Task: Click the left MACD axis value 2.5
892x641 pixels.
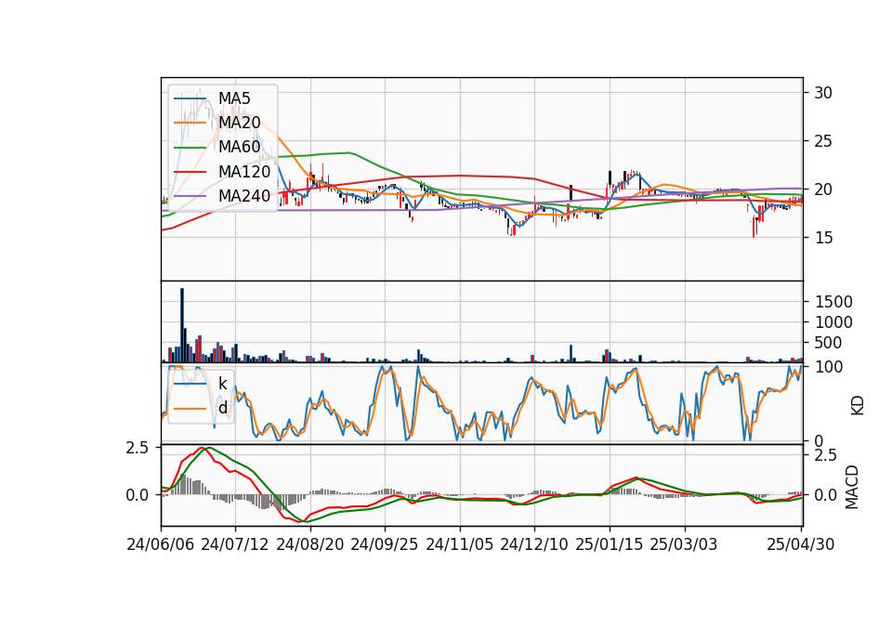Action: click(138, 448)
